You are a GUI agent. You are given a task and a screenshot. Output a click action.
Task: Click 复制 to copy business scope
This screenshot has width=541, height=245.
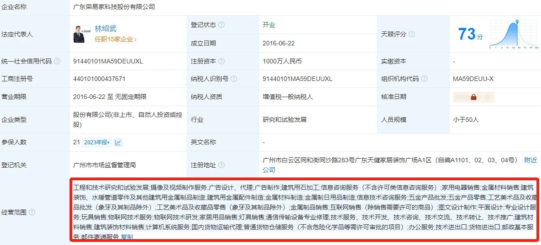click(x=127, y=237)
